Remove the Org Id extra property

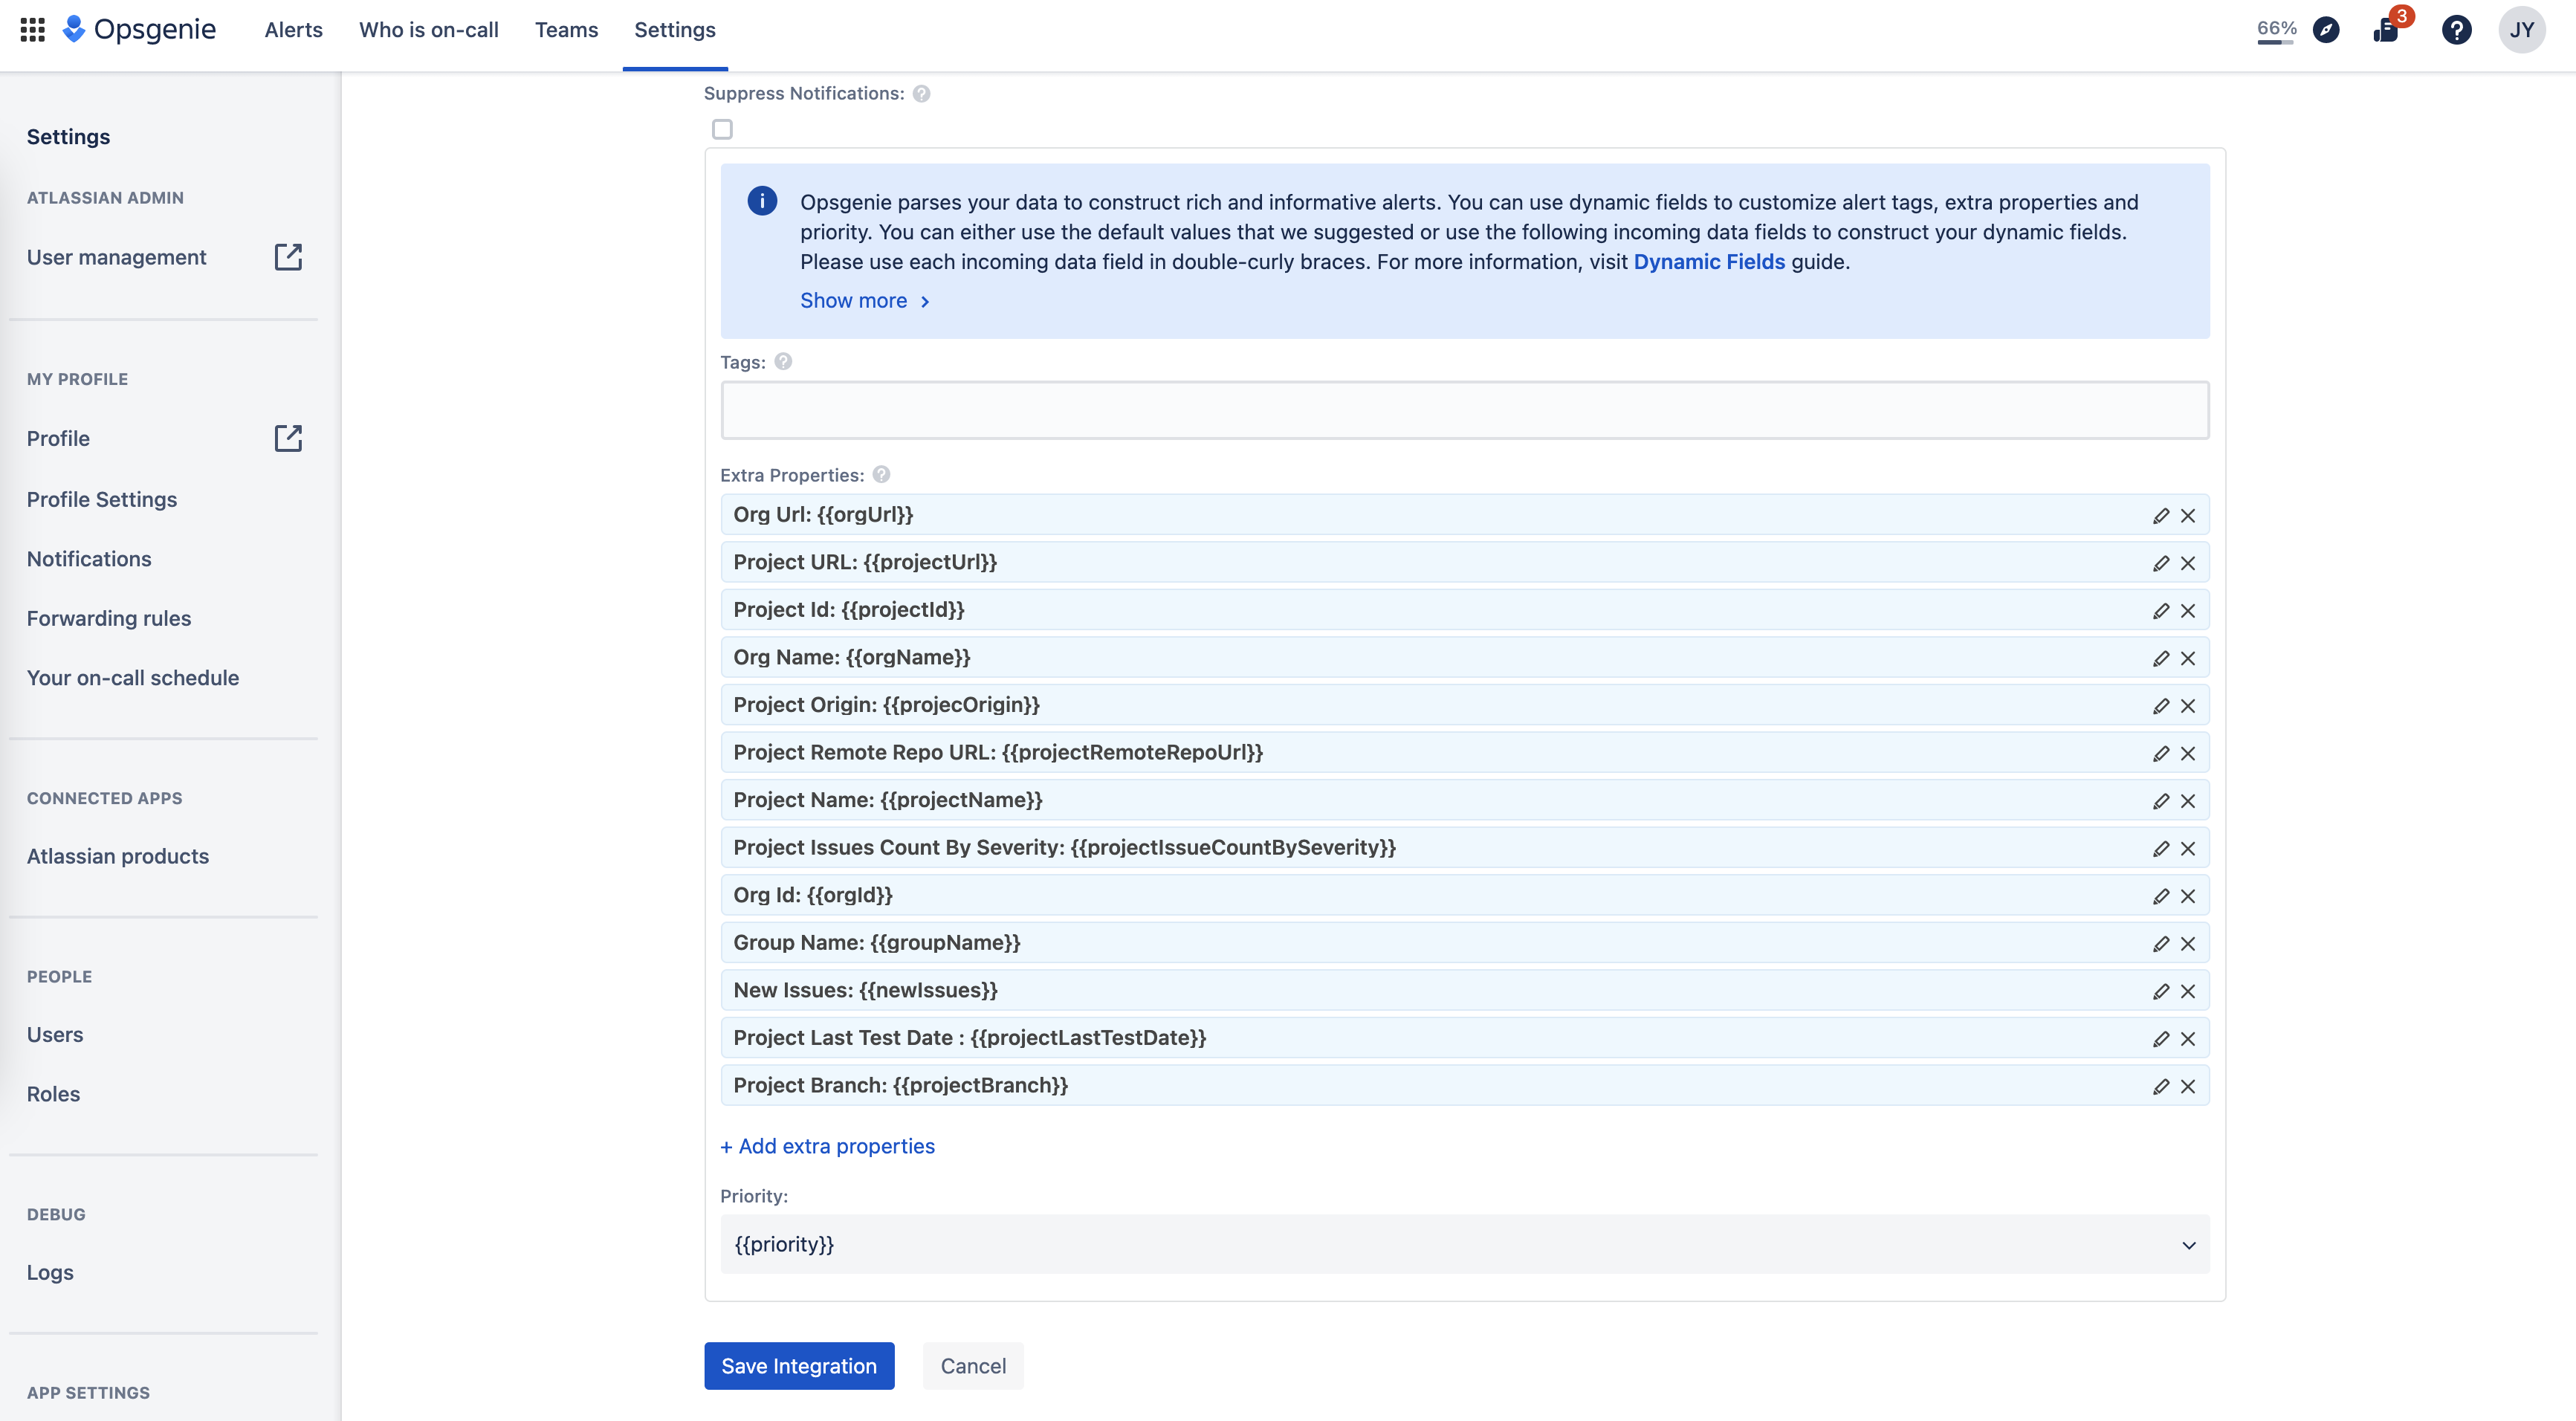coord(2188,896)
